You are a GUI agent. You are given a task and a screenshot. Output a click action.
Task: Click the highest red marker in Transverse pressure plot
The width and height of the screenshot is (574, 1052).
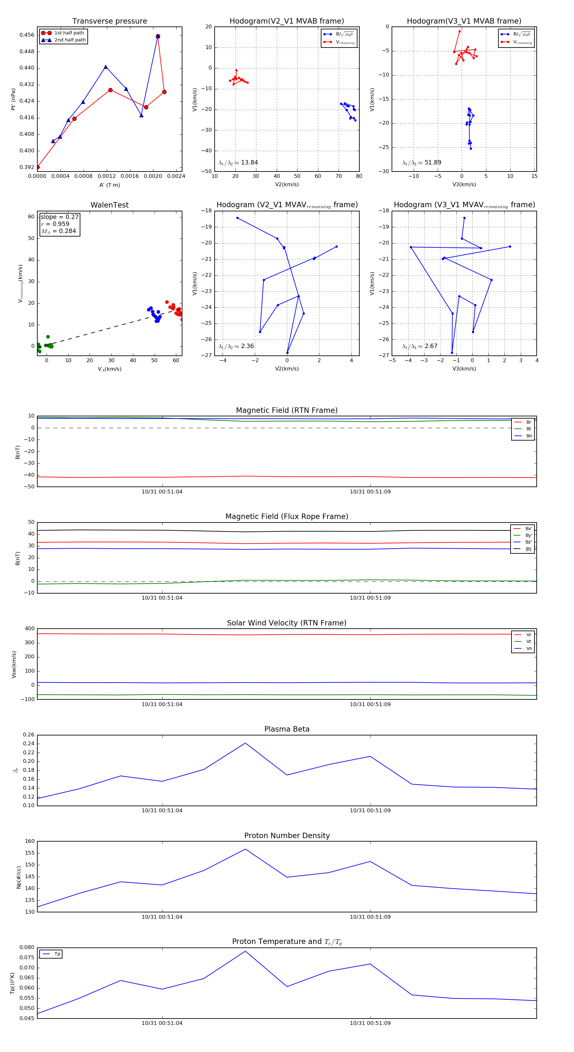tap(158, 36)
